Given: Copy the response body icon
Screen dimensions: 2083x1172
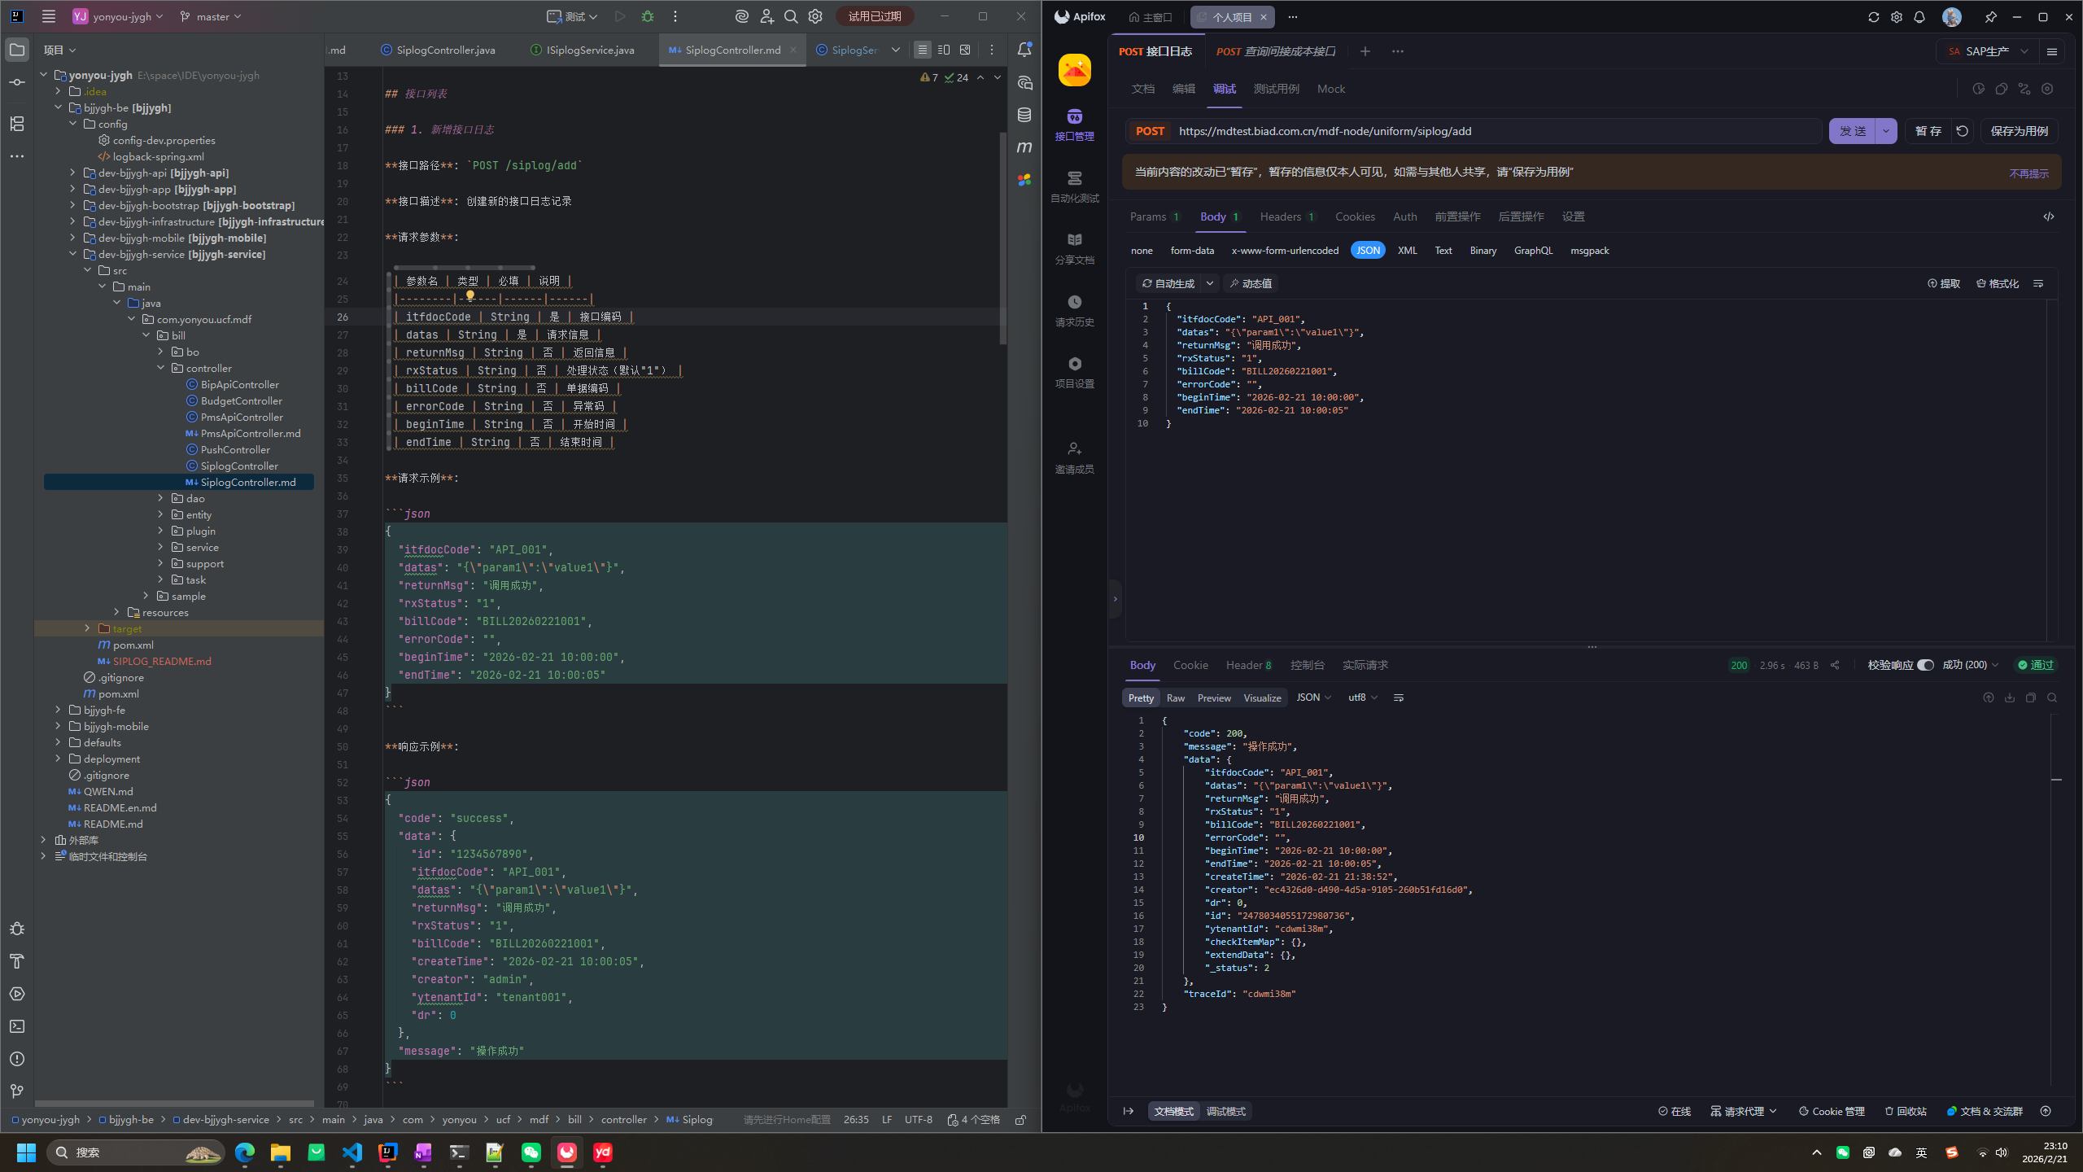Looking at the screenshot, I should 2031,698.
